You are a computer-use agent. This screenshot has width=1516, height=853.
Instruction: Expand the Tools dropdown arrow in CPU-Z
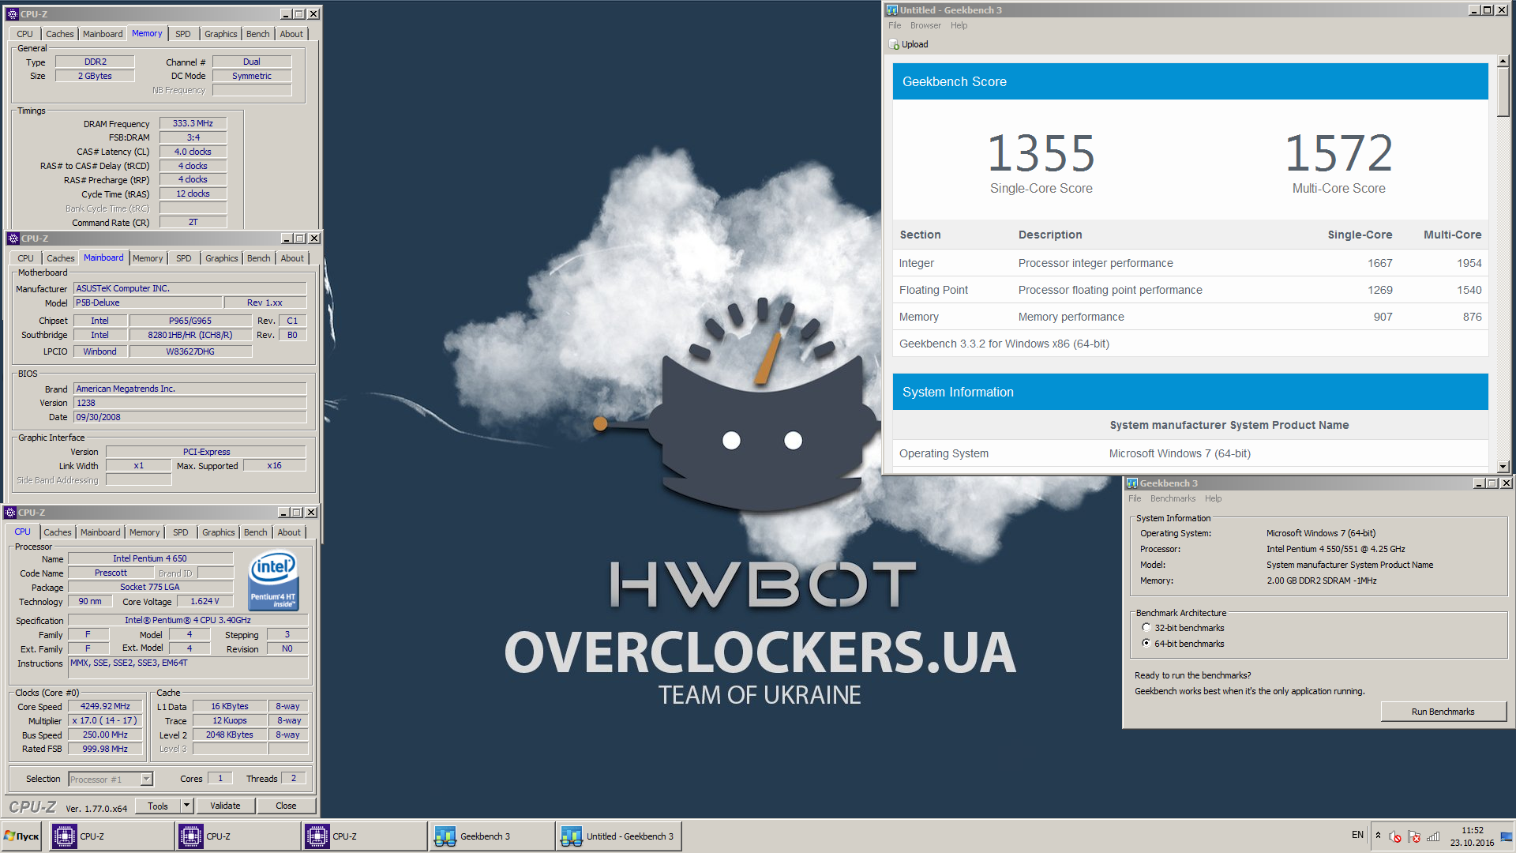coord(187,806)
